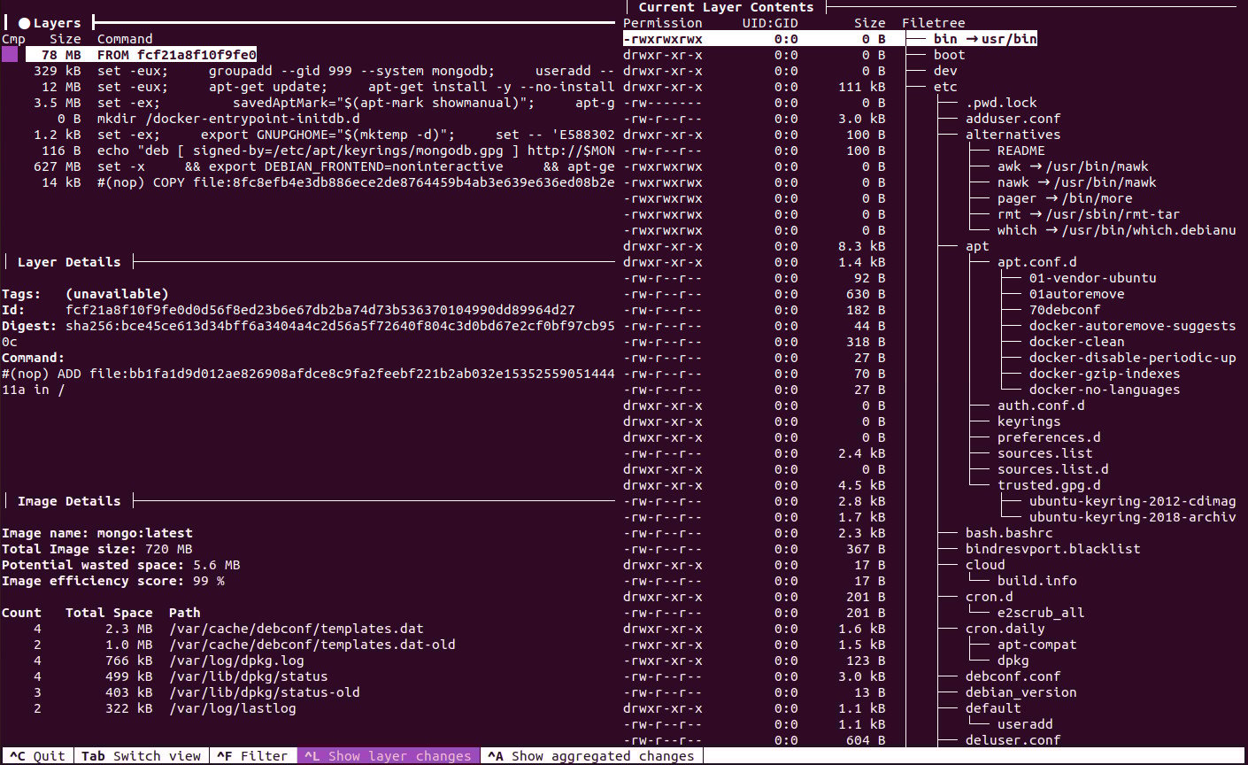Toggle ^A Show aggregated changes
This screenshot has width=1248, height=765.
[x=591, y=756]
